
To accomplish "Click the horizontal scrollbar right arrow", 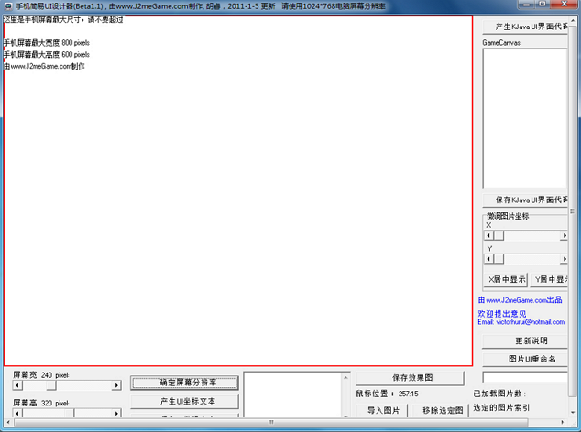I will (563, 422).
